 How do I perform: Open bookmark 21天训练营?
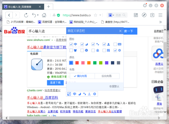21,22
